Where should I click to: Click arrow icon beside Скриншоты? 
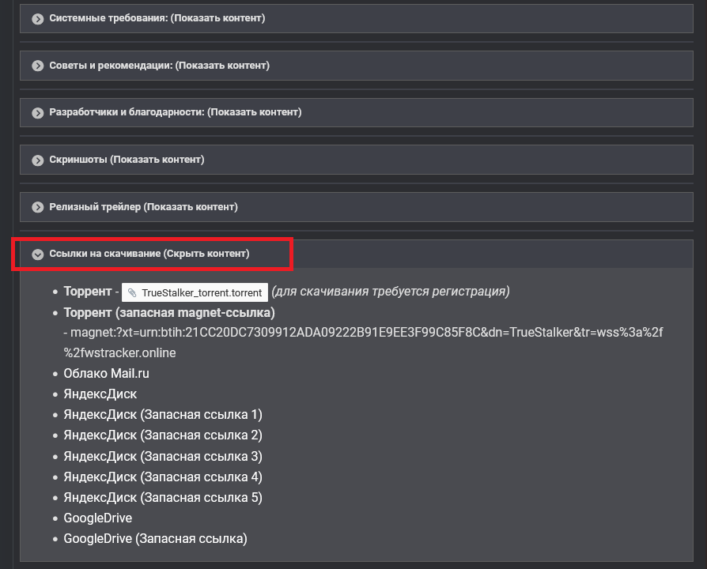coord(37,160)
